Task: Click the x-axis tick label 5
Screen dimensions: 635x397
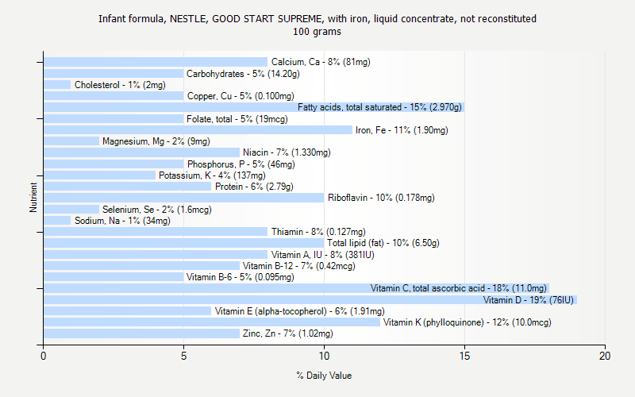Action: [x=183, y=356]
